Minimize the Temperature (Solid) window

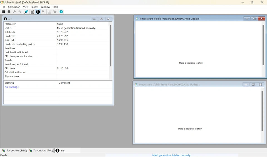click(246, 84)
